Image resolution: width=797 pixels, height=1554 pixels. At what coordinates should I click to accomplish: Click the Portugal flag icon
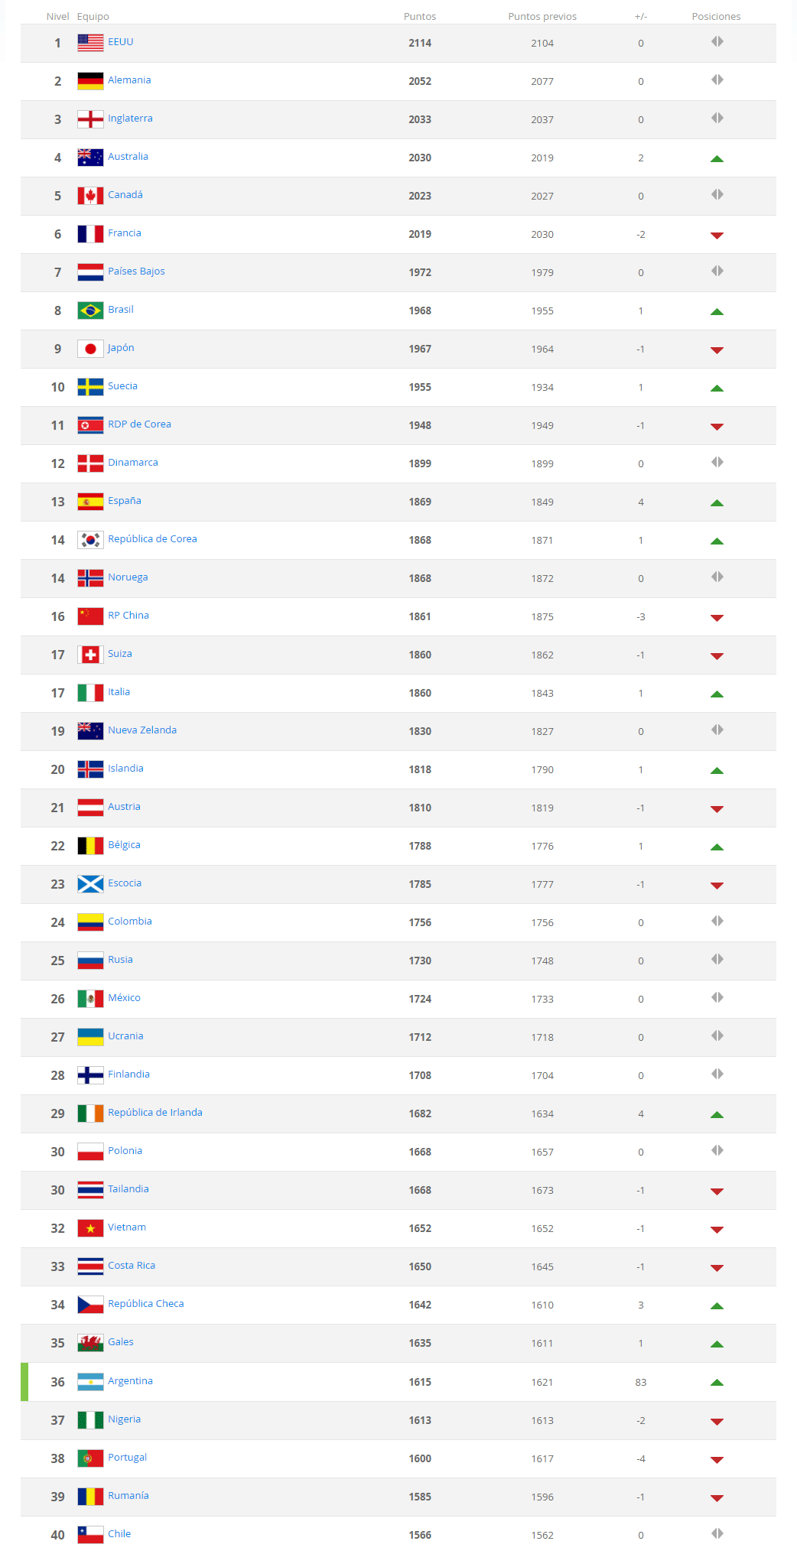tap(90, 1458)
